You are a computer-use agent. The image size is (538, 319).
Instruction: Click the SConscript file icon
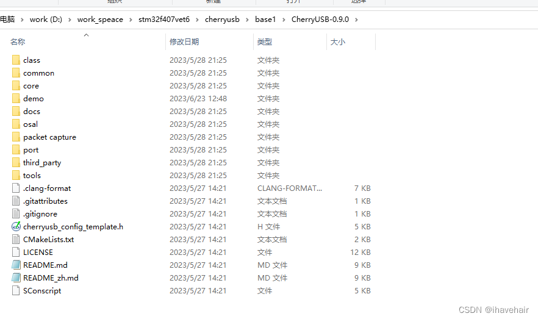pyautogui.click(x=16, y=290)
